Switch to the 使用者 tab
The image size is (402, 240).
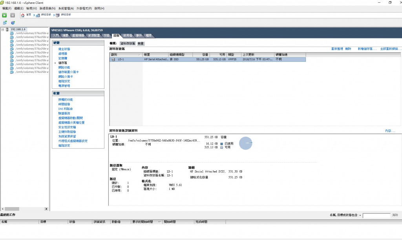128,36
